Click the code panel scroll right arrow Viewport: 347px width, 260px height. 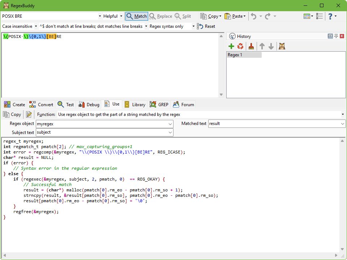coord(336,255)
